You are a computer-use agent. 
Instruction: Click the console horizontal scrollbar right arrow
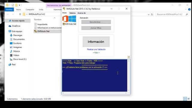pyautogui.click(x=126, y=93)
